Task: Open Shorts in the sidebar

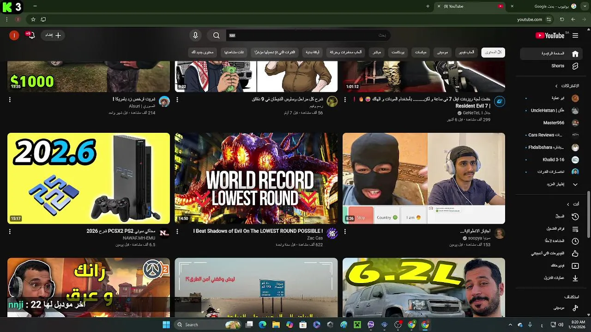Action: coord(552,66)
